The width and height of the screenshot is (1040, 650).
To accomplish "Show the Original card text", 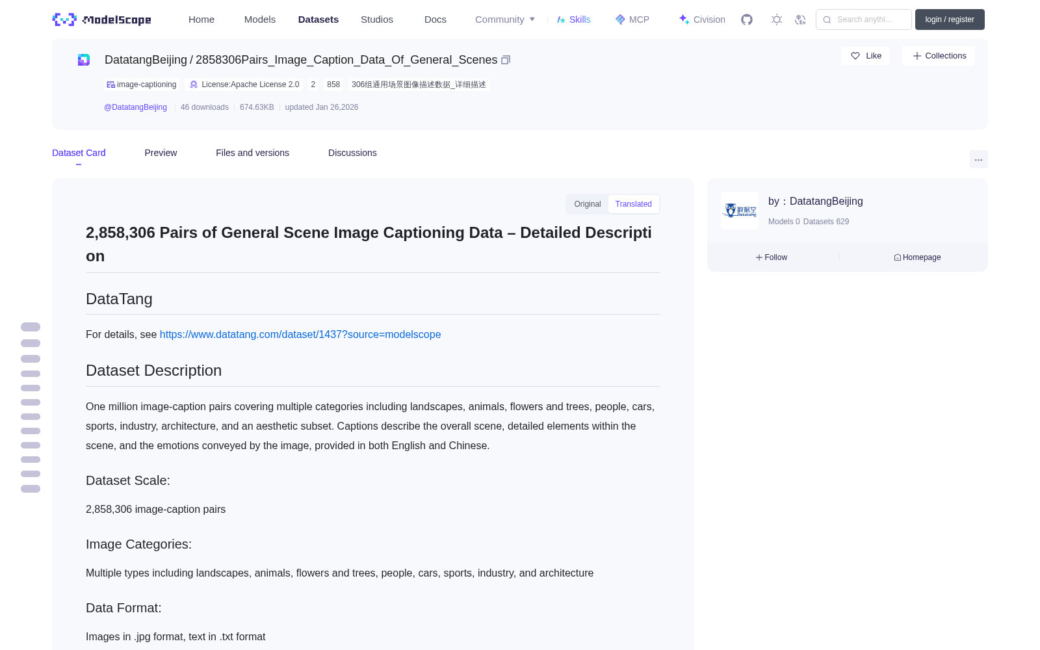I will pyautogui.click(x=588, y=204).
